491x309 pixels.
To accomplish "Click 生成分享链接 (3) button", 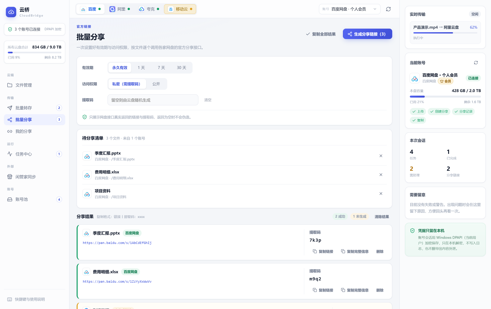I will pos(368,34).
